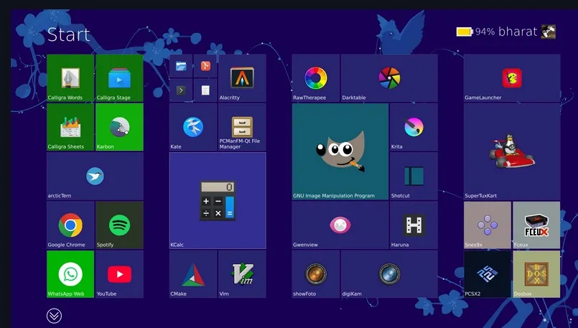Launch the Karbon tile

pyautogui.click(x=119, y=127)
